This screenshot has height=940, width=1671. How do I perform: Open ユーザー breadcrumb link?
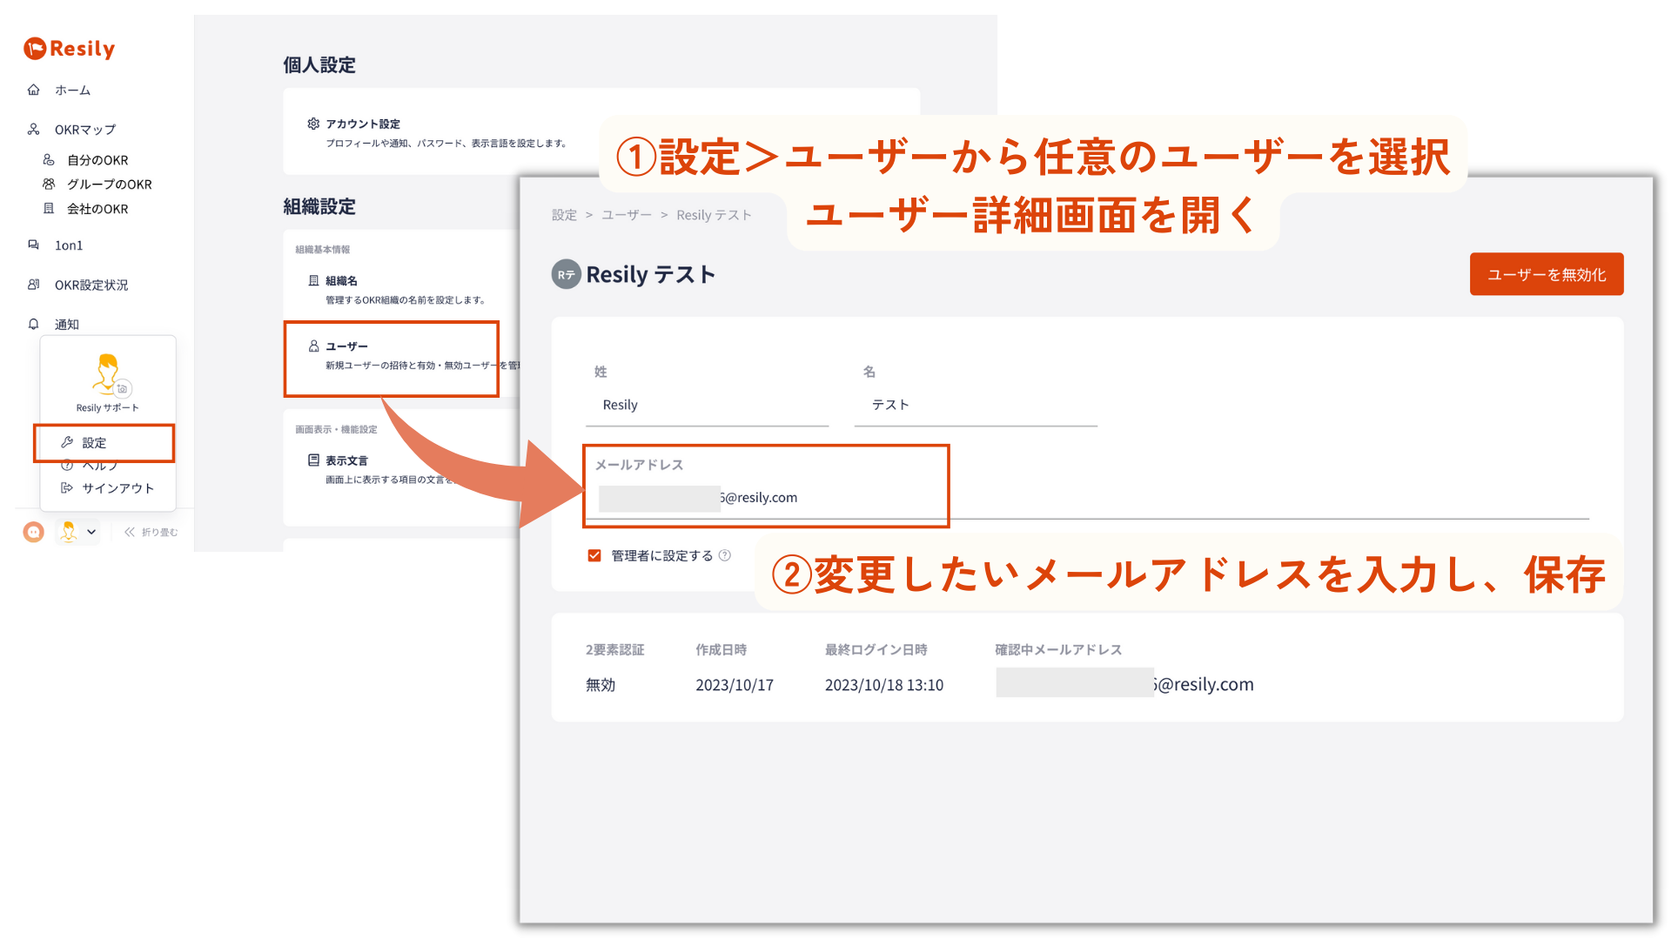coord(627,215)
